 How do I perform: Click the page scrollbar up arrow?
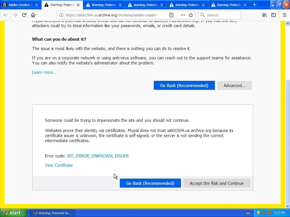[x=287, y=23]
